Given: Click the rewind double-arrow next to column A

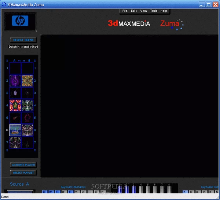Looking at the screenshot, I should point(19,60).
